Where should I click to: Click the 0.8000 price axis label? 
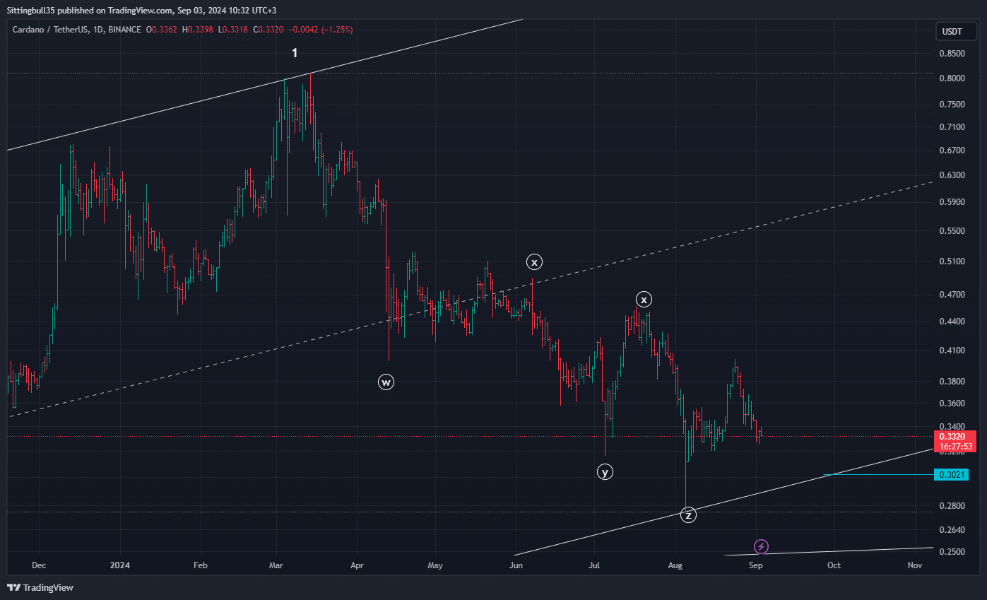click(x=952, y=78)
